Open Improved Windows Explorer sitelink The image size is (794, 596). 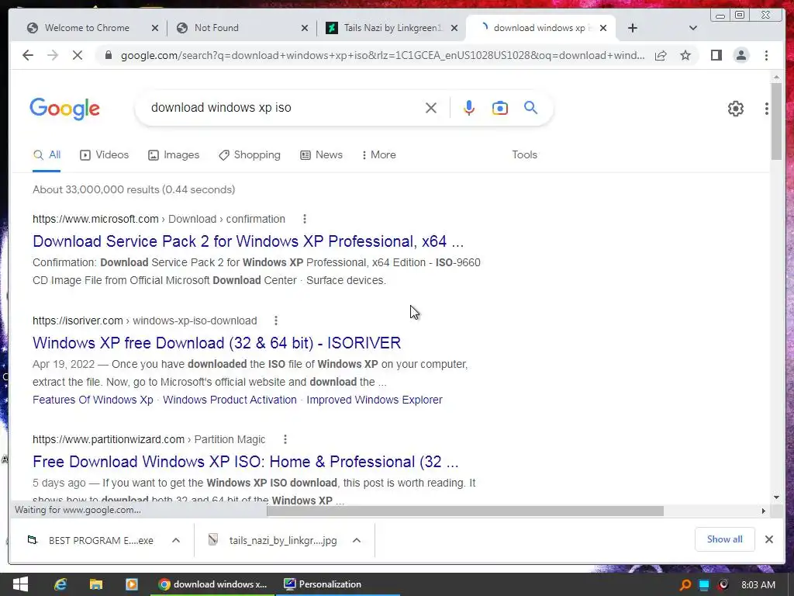pyautogui.click(x=375, y=400)
